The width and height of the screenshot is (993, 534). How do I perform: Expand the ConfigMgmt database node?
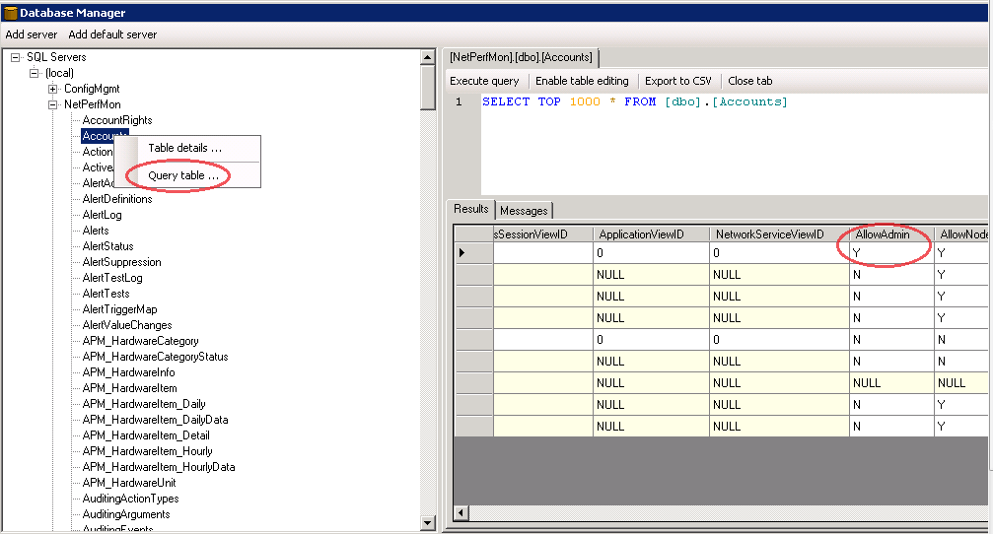53,89
